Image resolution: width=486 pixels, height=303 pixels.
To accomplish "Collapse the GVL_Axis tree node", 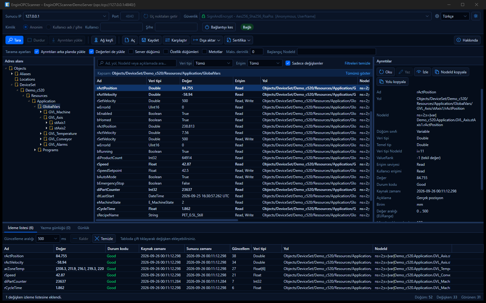I will point(41,117).
